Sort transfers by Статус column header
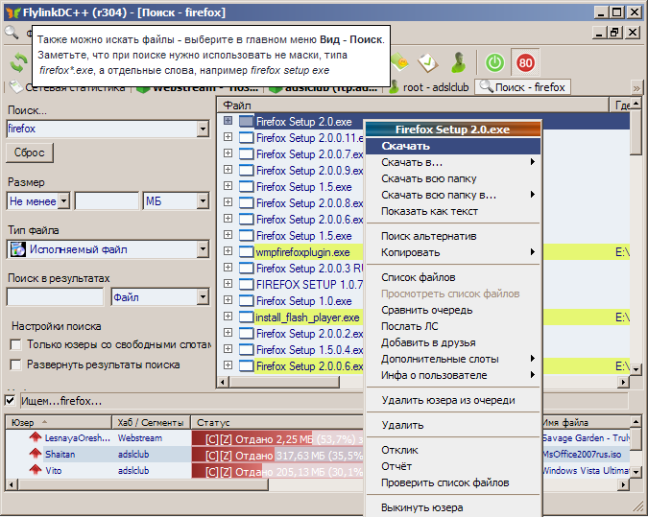Image resolution: width=648 pixels, height=517 pixels. point(277,422)
